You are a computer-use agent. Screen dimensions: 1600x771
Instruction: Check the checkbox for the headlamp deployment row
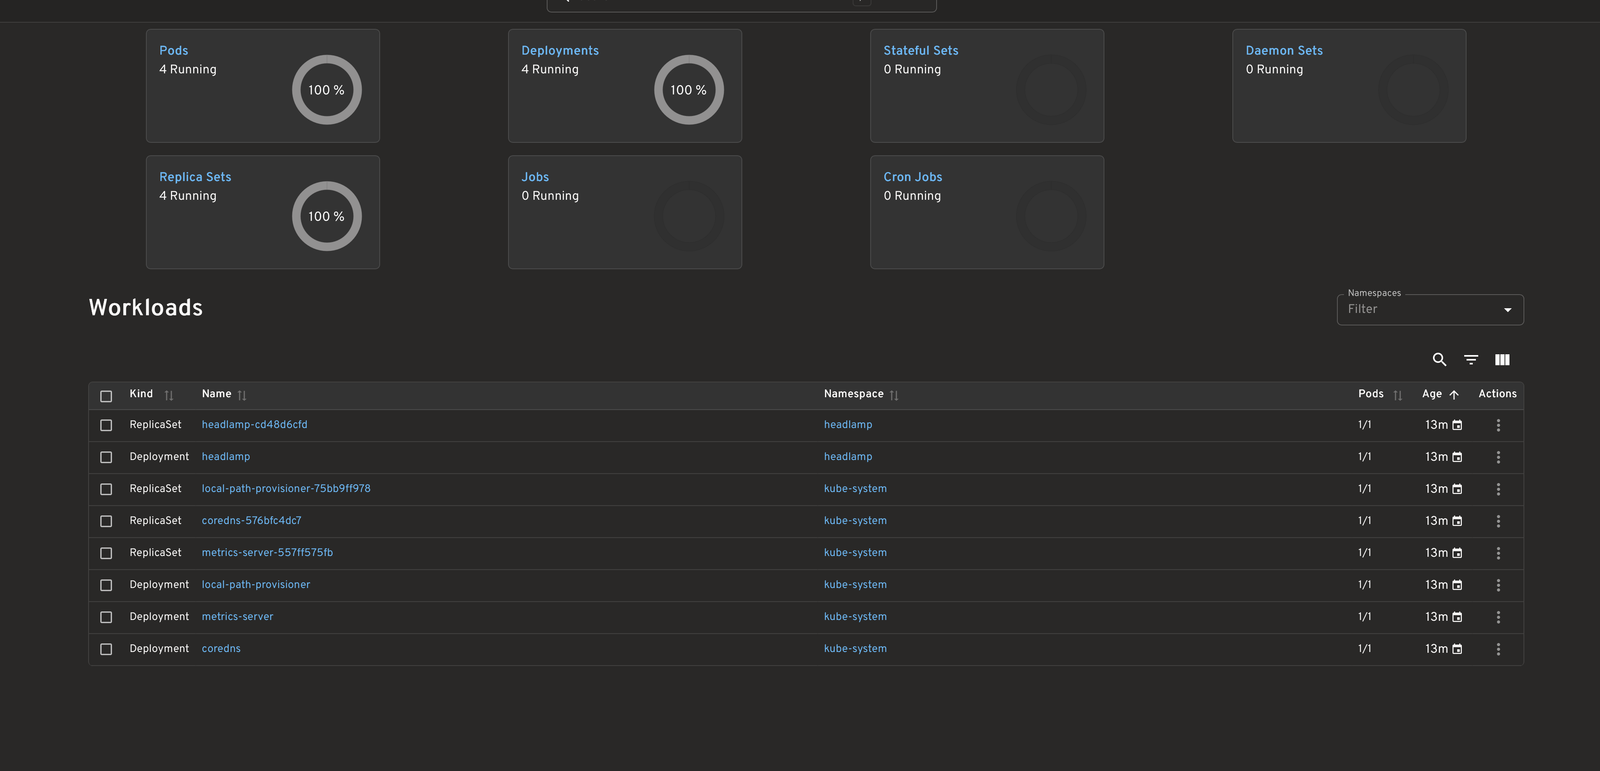coord(106,457)
